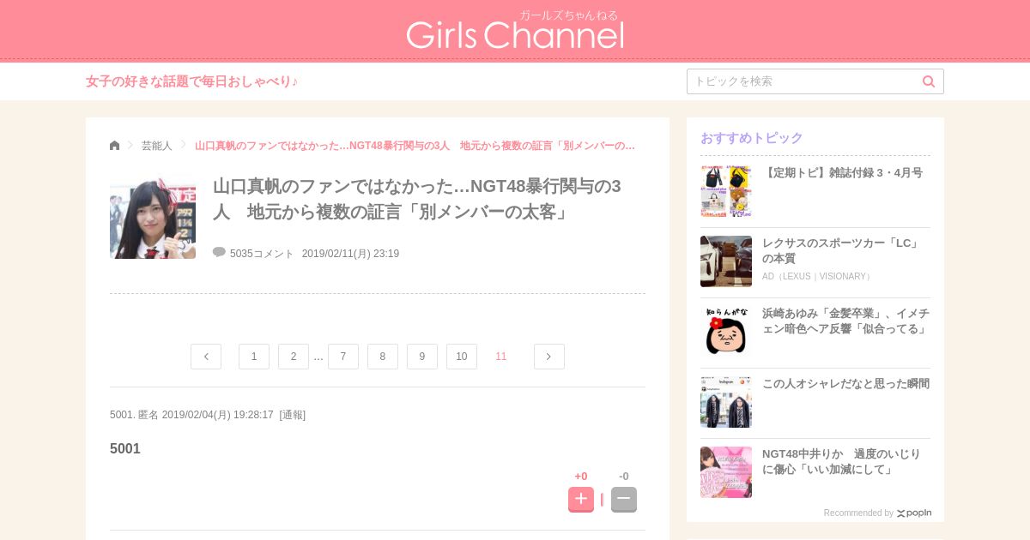Jump to pagination page 1
The image size is (1030, 540).
coord(254,357)
